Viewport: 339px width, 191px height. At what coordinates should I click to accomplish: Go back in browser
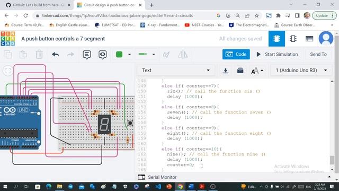coord(6,15)
